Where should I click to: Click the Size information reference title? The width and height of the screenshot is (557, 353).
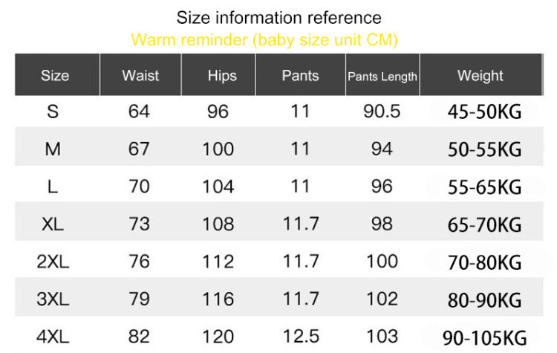pyautogui.click(x=279, y=18)
